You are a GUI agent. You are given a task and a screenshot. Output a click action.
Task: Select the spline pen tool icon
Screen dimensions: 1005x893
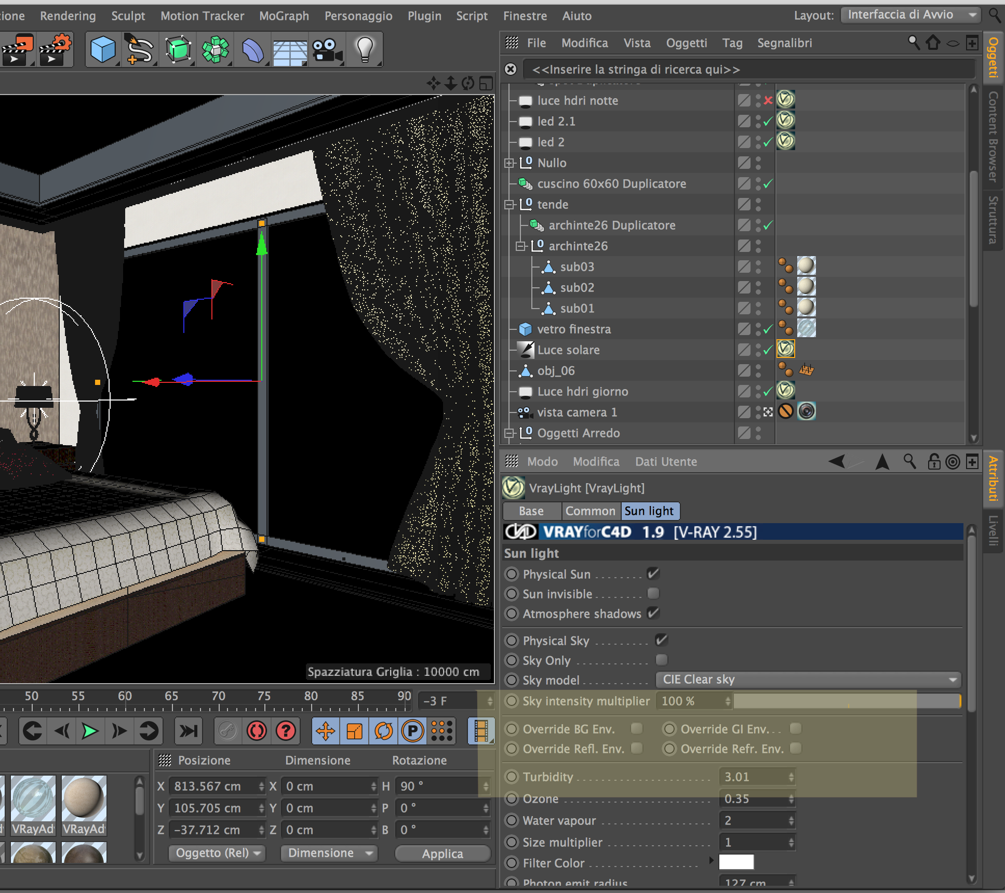(139, 50)
